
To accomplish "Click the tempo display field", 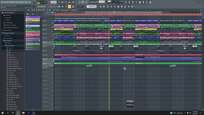I will 54,2.
